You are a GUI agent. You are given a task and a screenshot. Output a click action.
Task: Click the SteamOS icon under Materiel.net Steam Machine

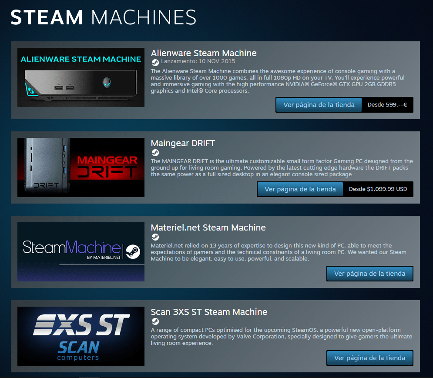click(155, 237)
